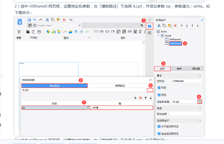This screenshot has height=144, width=224.
Task: Switch to the 属性 tab
Action: pyautogui.click(x=162, y=69)
